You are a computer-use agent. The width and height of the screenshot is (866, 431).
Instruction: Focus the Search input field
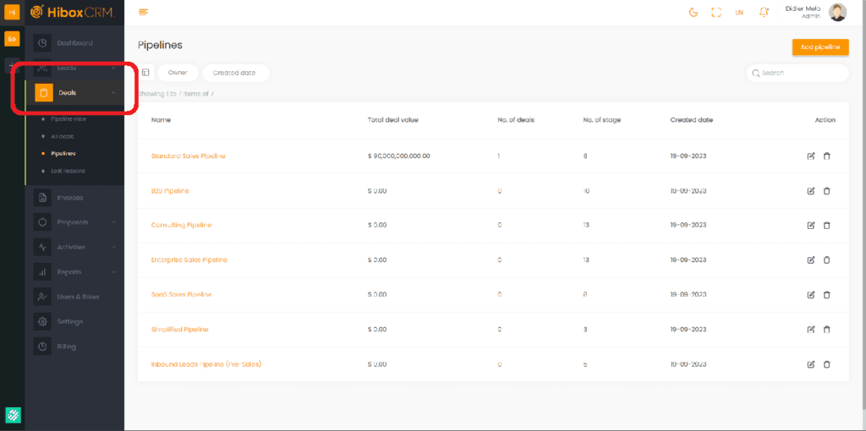(797, 73)
